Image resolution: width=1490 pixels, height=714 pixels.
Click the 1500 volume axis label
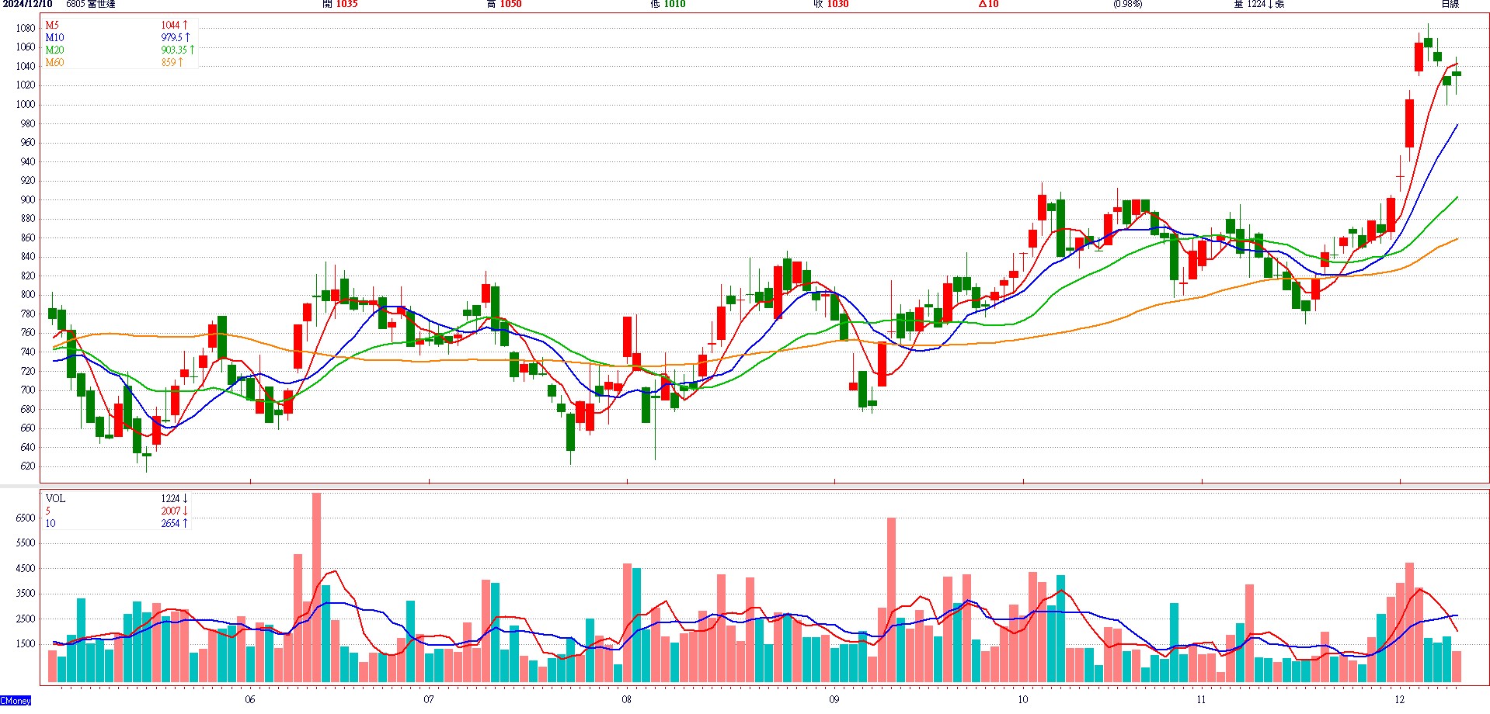tap(26, 643)
